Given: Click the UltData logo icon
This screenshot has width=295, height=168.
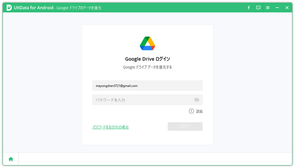Looking at the screenshot, I should click(9, 8).
